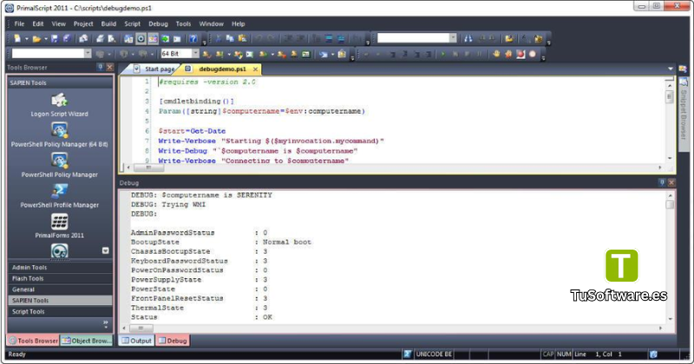The width and height of the screenshot is (694, 364).
Task: Toggle the highlighted icon left of green arrow
Action: coord(153,39)
